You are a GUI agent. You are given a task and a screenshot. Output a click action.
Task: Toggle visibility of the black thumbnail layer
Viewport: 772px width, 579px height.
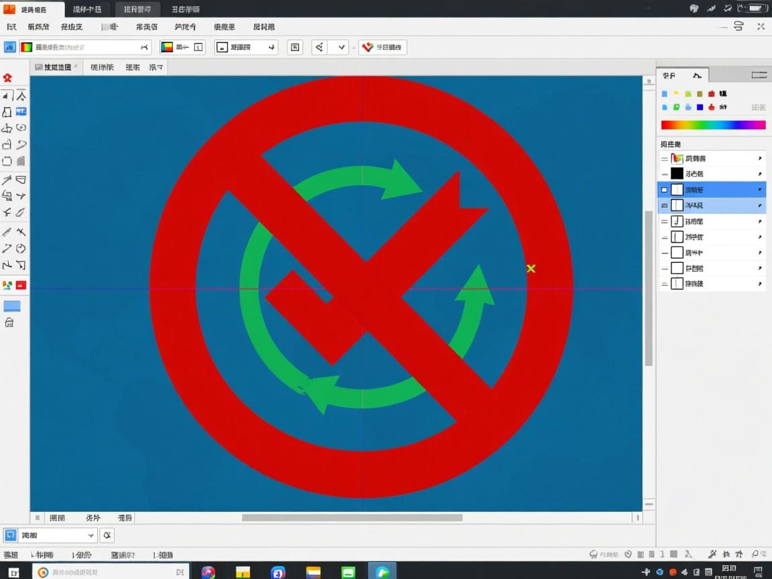point(664,174)
